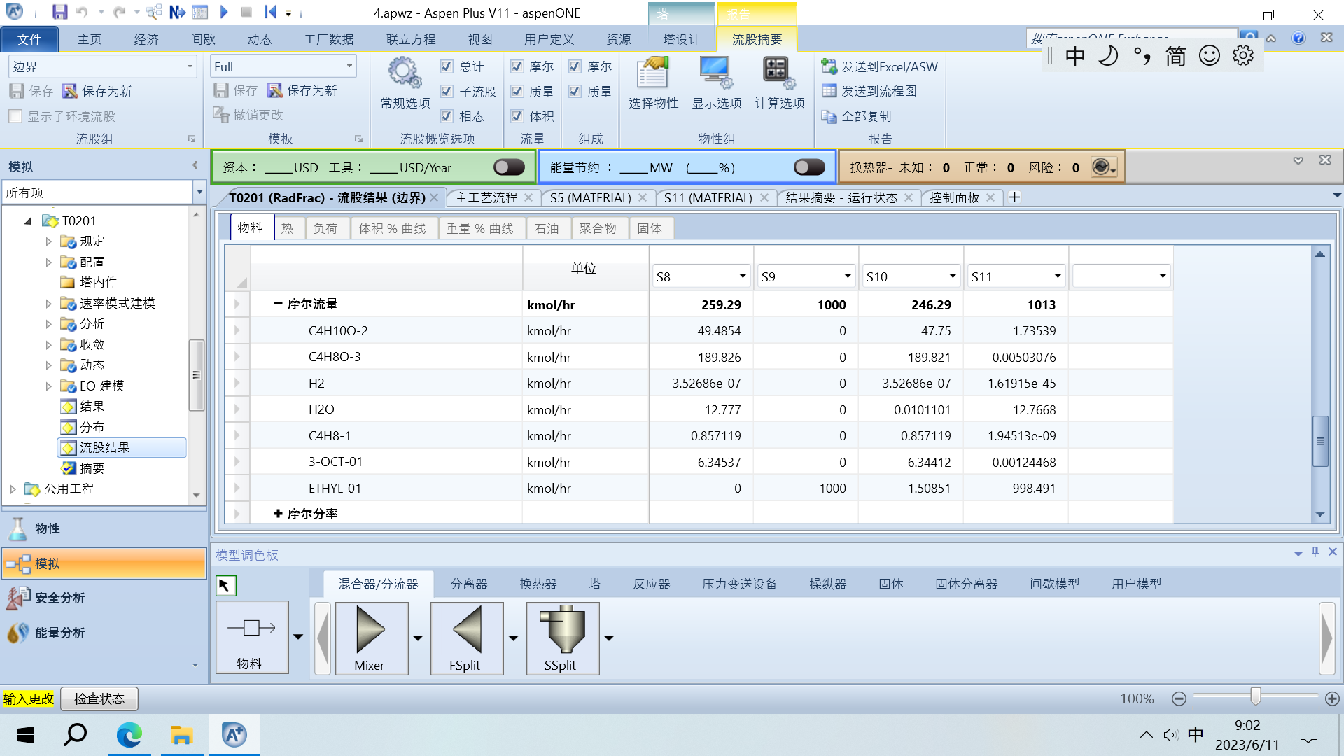The width and height of the screenshot is (1344, 756).
Task: Click 保存为新 in 模板 group
Action: 302,90
